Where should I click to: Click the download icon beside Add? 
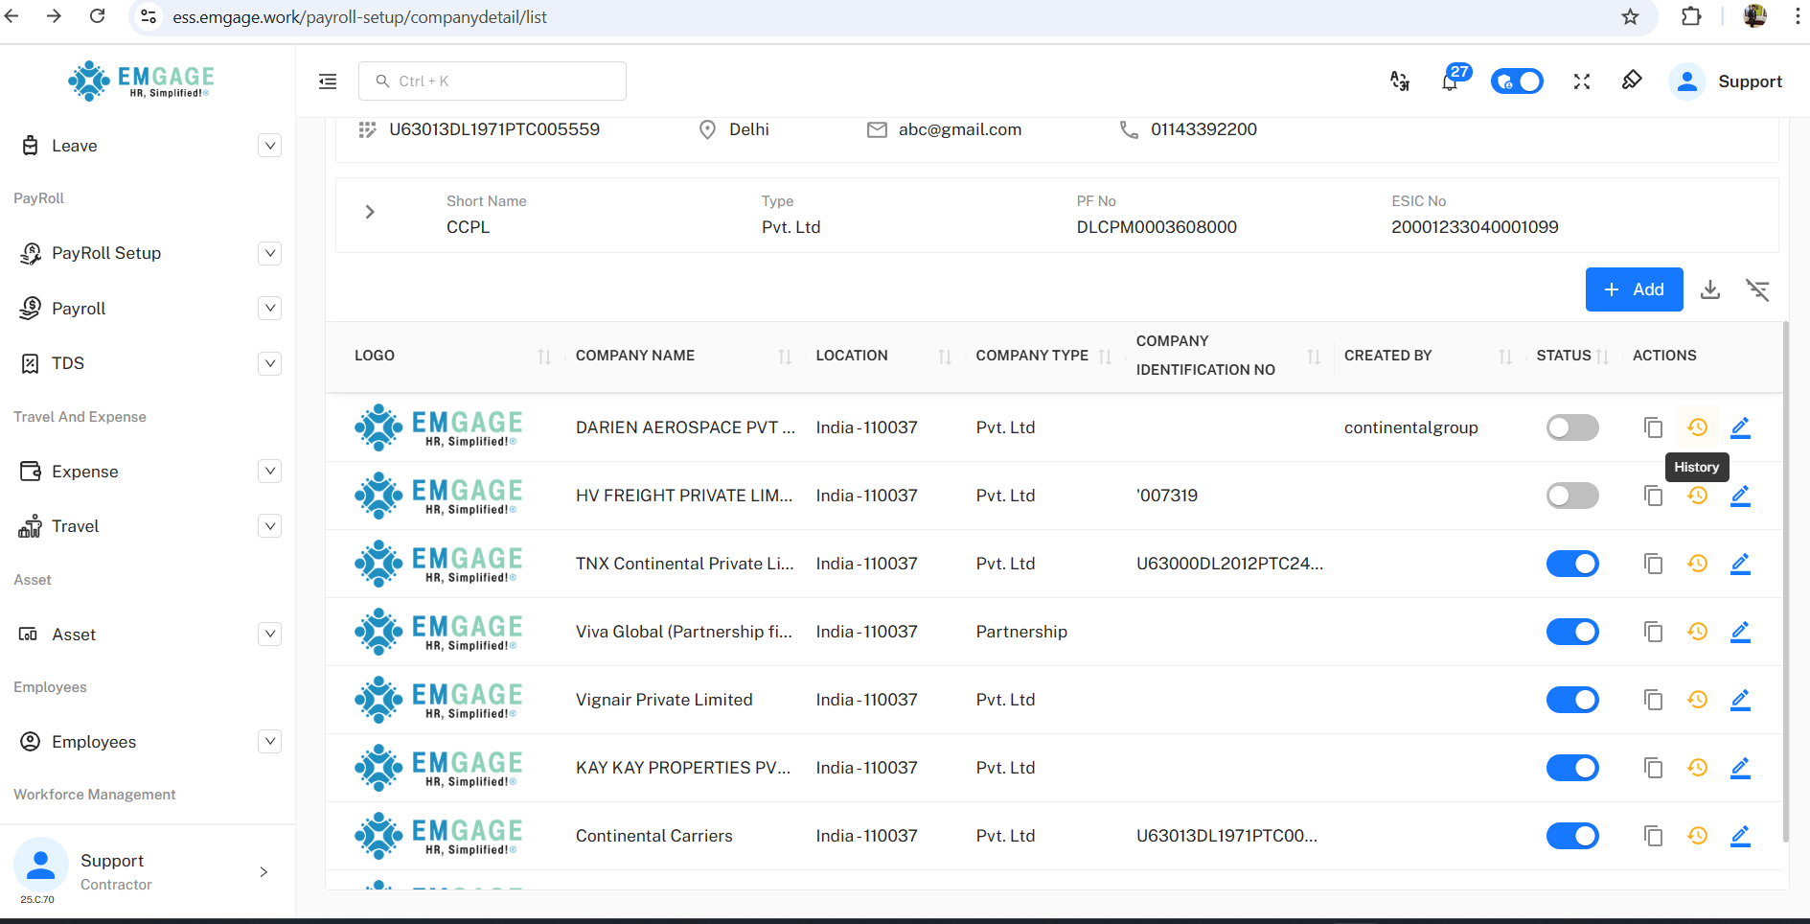1710,289
